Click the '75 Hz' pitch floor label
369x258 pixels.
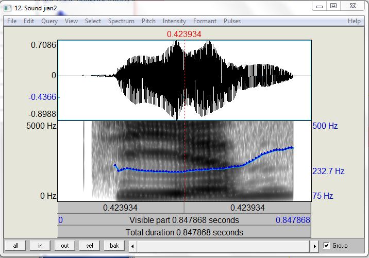click(x=323, y=196)
